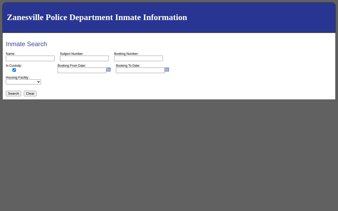338x211 pixels.
Task: Click the Name label text
Action: 10,54
